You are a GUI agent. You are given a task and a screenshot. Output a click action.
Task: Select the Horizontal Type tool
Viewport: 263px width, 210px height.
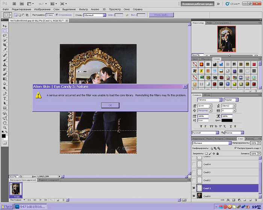(x=5, y=99)
